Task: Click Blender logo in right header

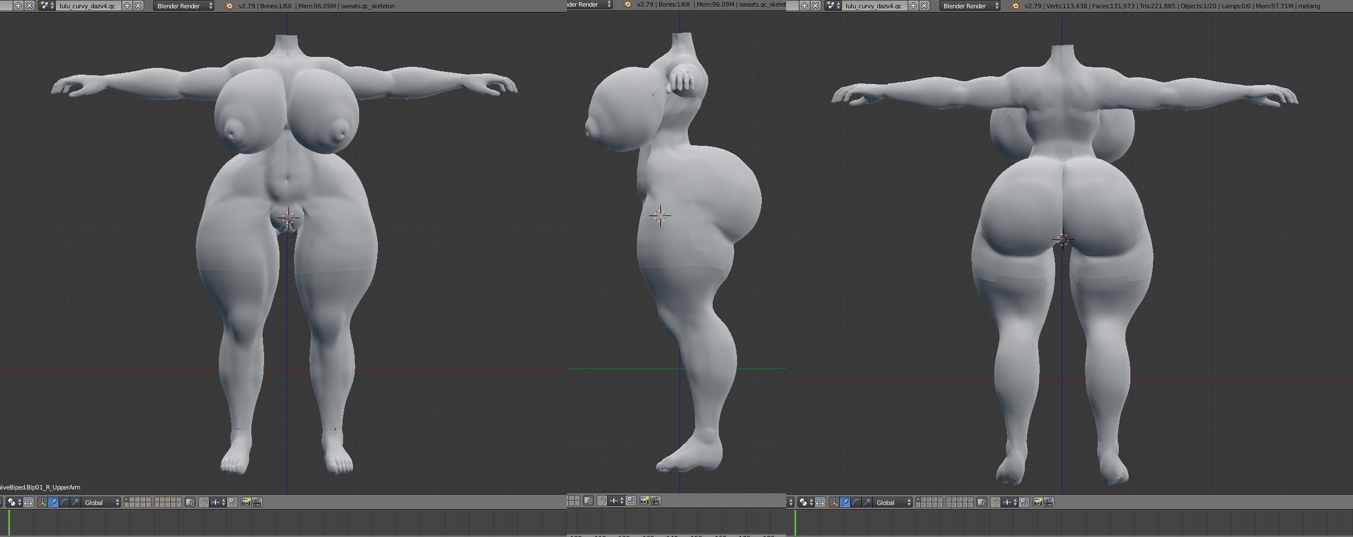Action: tap(1015, 6)
